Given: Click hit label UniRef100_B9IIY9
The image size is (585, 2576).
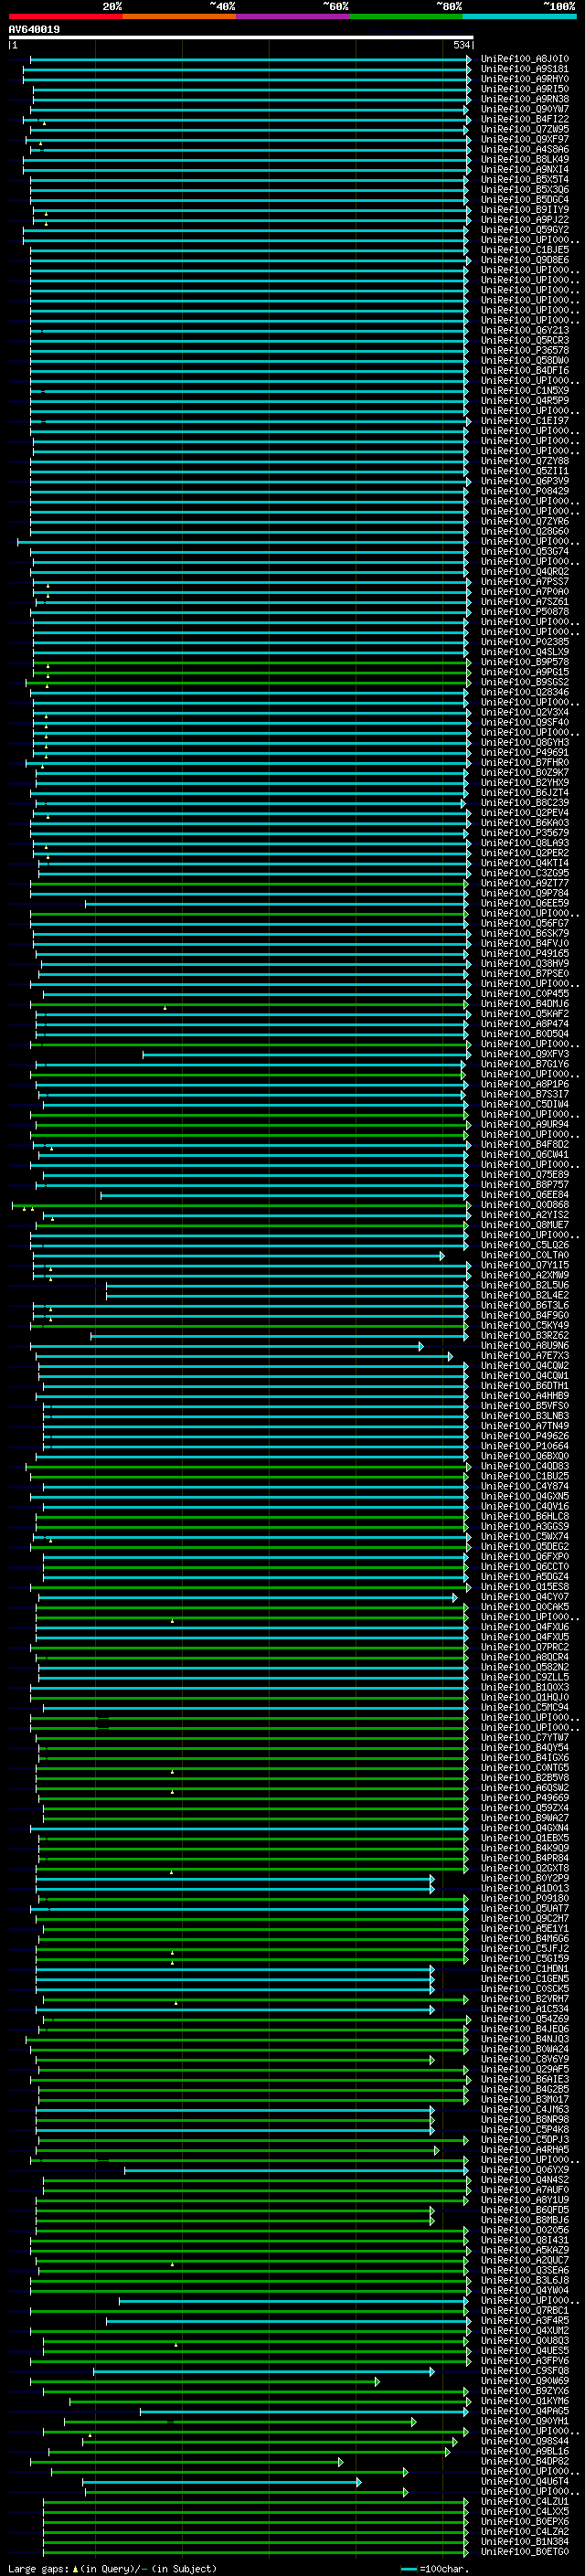Looking at the screenshot, I should (525, 209).
